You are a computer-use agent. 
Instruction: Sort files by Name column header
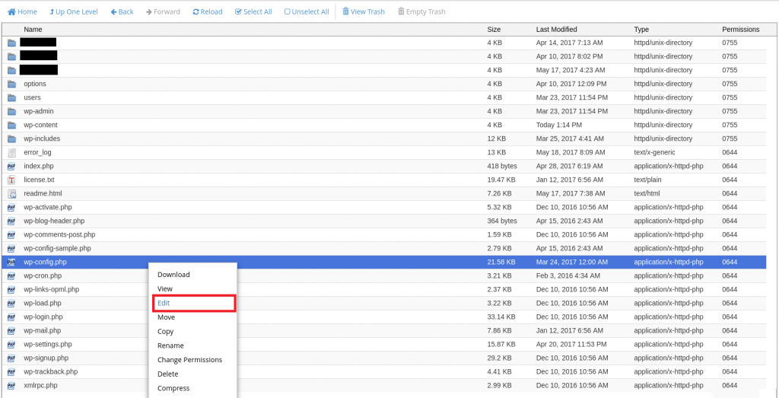point(33,29)
